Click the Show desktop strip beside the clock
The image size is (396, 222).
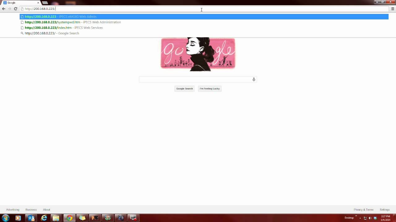click(x=394, y=218)
